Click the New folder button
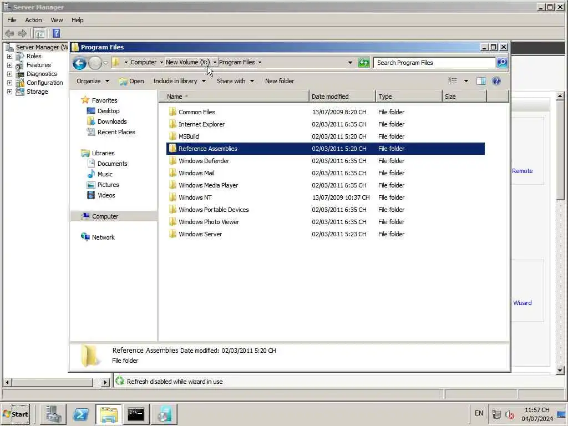 pos(280,81)
